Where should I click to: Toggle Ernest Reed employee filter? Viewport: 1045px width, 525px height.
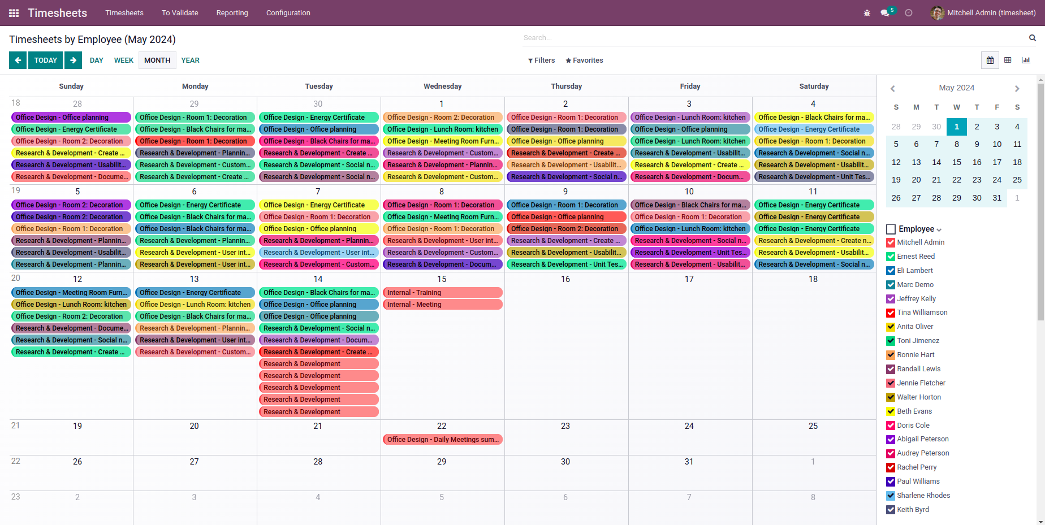point(891,257)
